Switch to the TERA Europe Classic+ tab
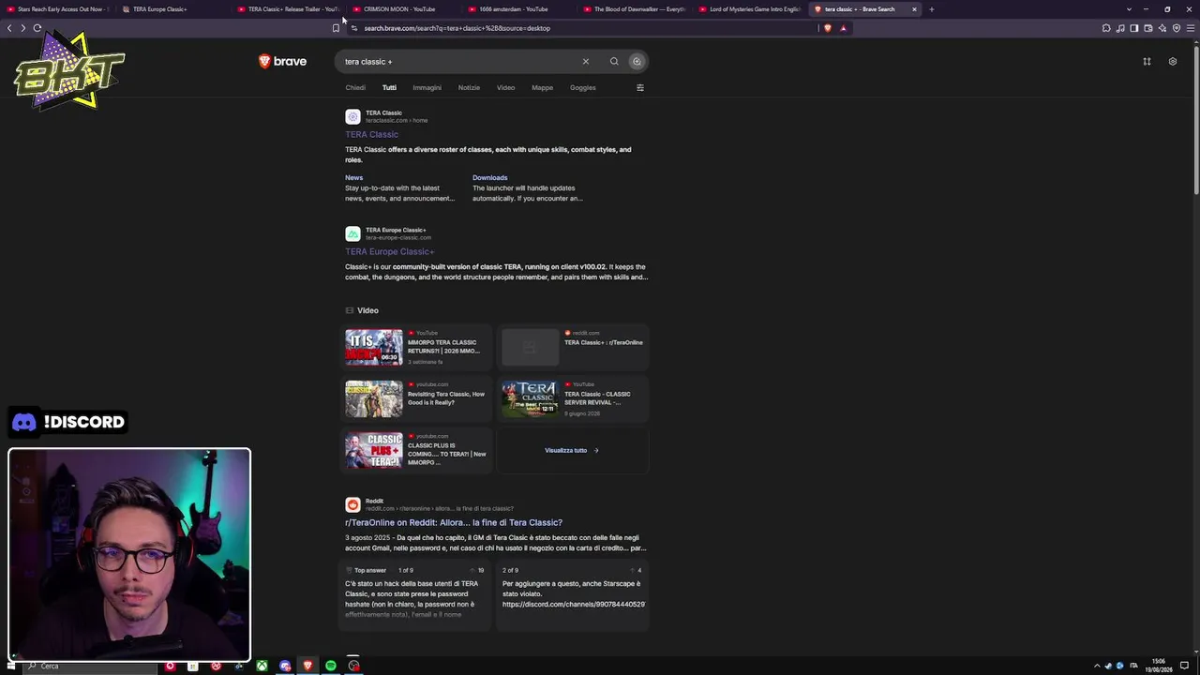Image resolution: width=1200 pixels, height=675 pixels. click(x=174, y=9)
